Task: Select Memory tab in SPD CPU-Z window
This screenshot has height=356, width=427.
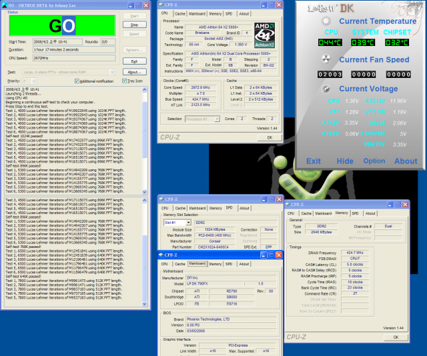Action: tap(216, 208)
